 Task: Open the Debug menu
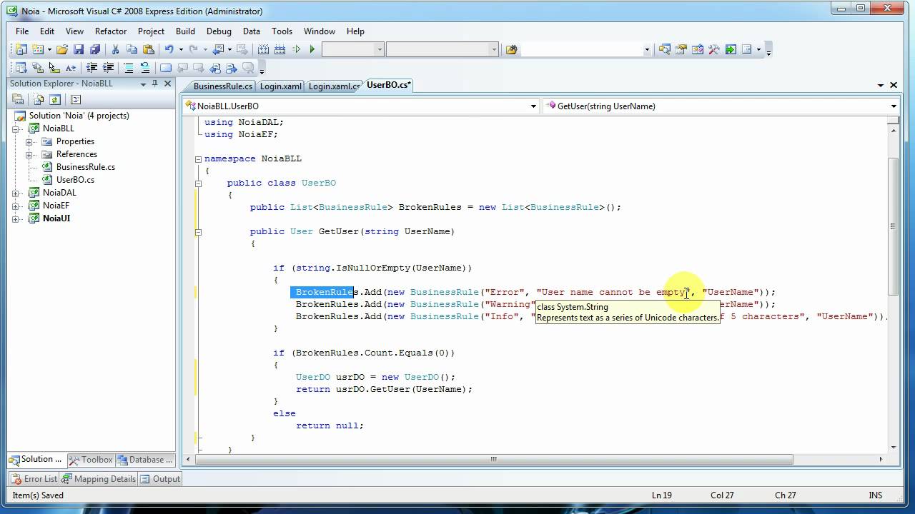(219, 31)
